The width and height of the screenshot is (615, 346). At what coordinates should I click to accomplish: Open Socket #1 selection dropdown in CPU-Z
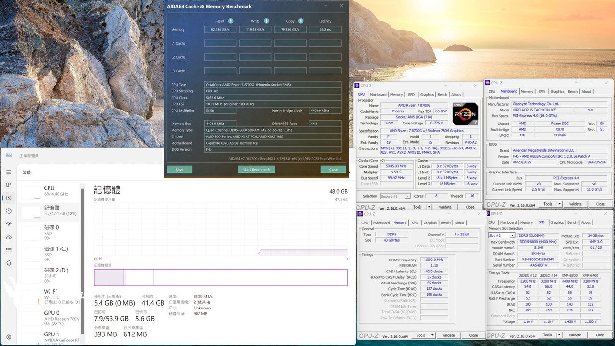[x=395, y=196]
